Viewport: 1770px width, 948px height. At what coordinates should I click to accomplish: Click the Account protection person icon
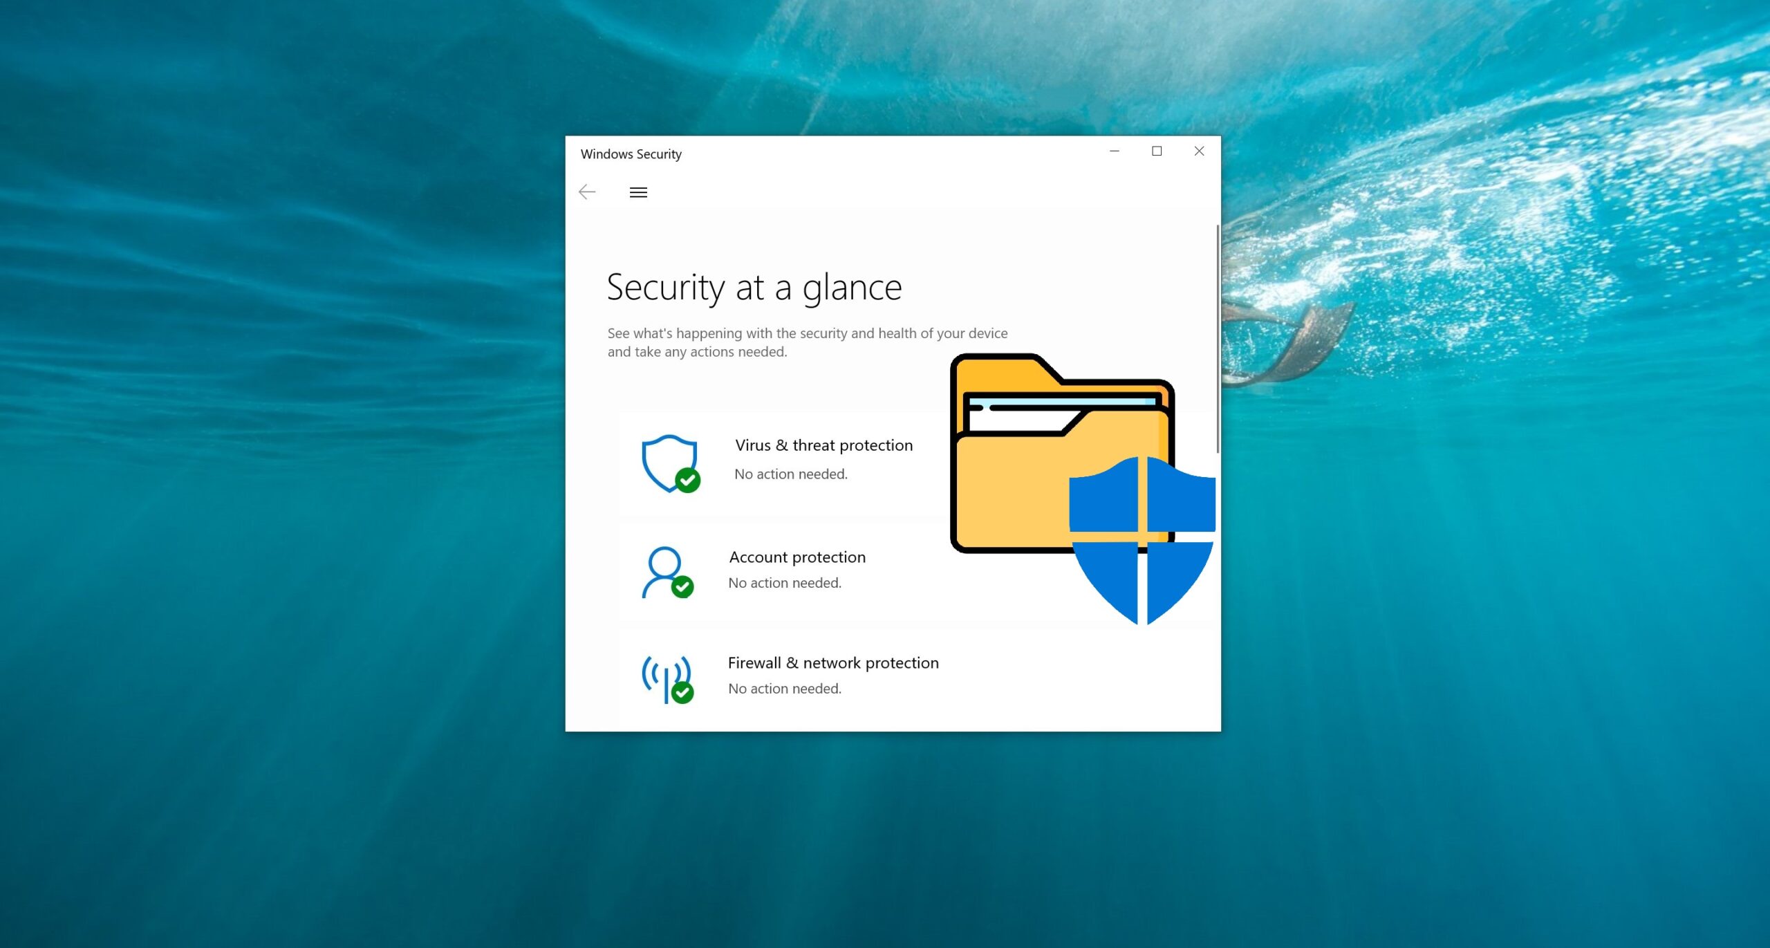667,572
